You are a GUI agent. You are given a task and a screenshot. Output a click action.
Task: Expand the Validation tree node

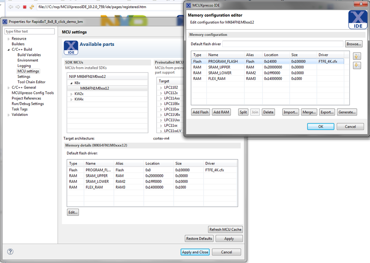click(x=9, y=115)
